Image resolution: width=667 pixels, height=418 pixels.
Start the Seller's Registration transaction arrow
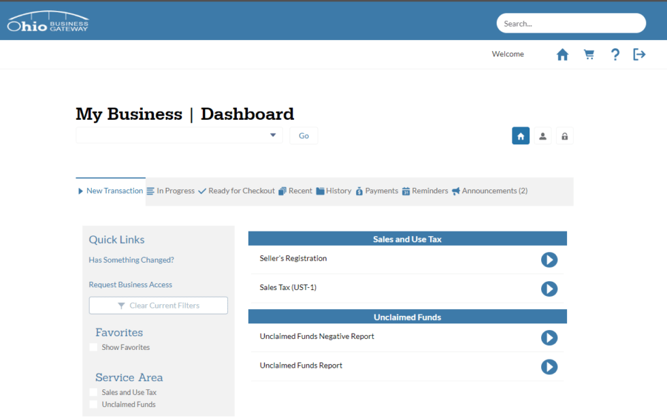tap(549, 259)
